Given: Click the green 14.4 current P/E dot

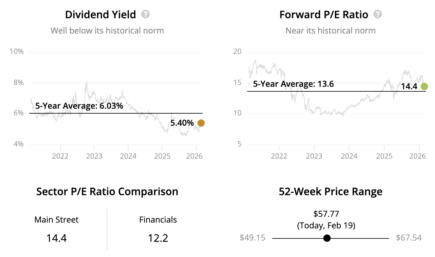Looking at the screenshot, I should [424, 86].
